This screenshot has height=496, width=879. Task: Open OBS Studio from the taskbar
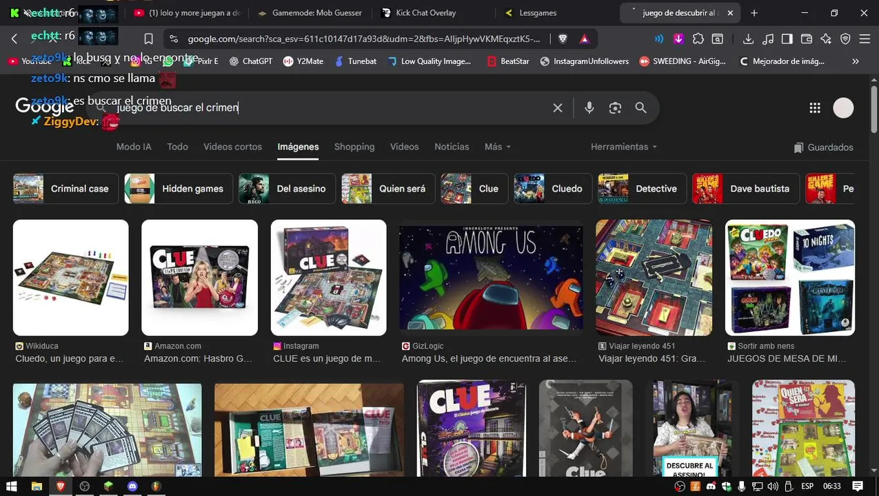[85, 486]
